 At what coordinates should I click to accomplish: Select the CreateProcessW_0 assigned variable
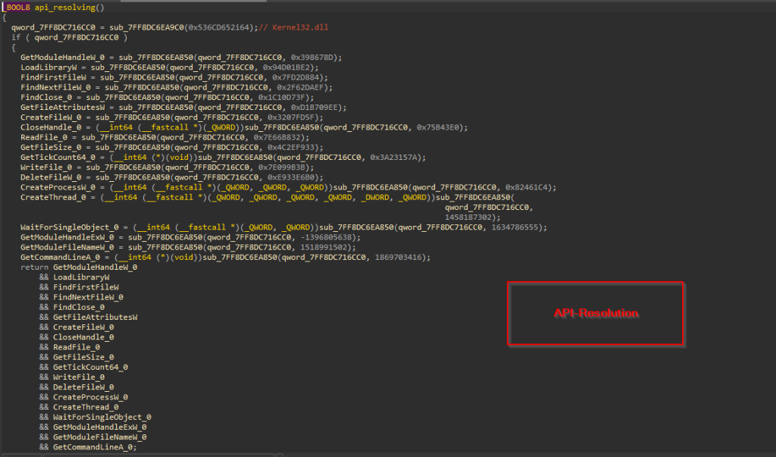tap(58, 187)
